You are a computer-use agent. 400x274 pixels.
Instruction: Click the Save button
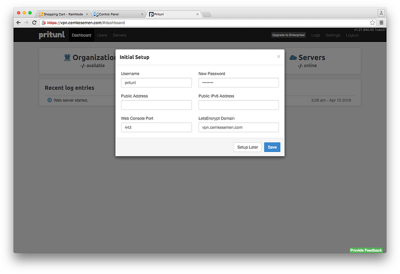pos(272,147)
